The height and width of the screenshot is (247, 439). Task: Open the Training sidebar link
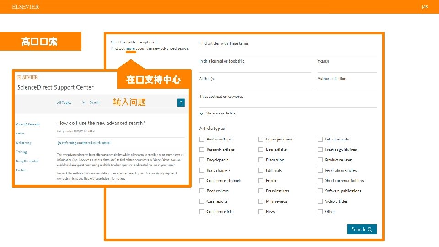pos(21,152)
